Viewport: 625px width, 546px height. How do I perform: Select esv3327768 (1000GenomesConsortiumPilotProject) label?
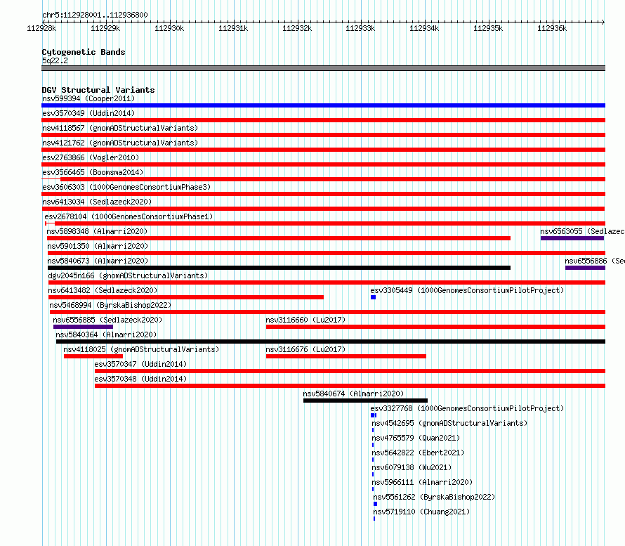pyautogui.click(x=467, y=408)
